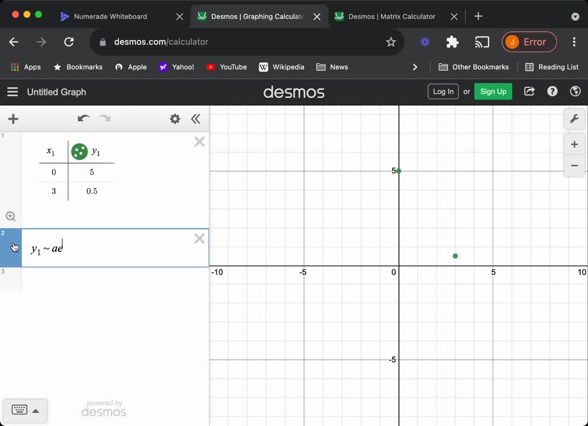Click the table cell containing 0.5
Screen dimensions: 588x426
point(92,191)
